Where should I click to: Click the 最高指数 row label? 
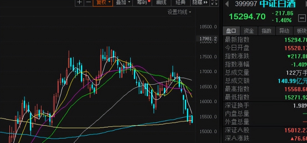pyautogui.click(x=237, y=89)
